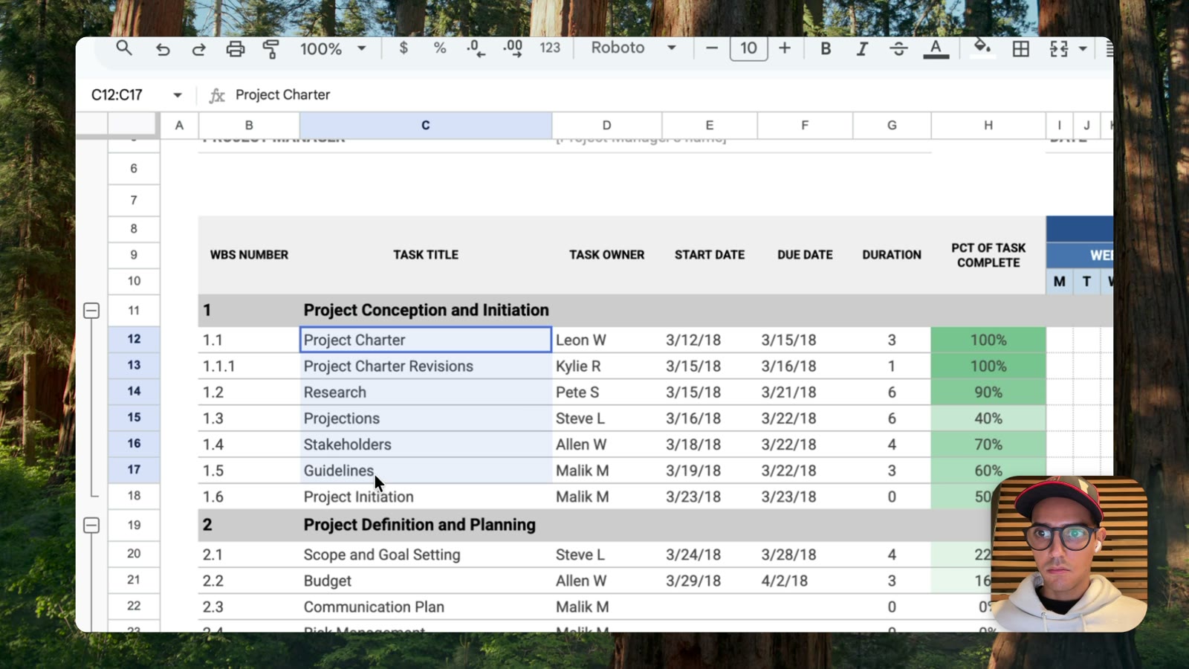
Task: Click the Stakeholders task cell
Action: [426, 445]
